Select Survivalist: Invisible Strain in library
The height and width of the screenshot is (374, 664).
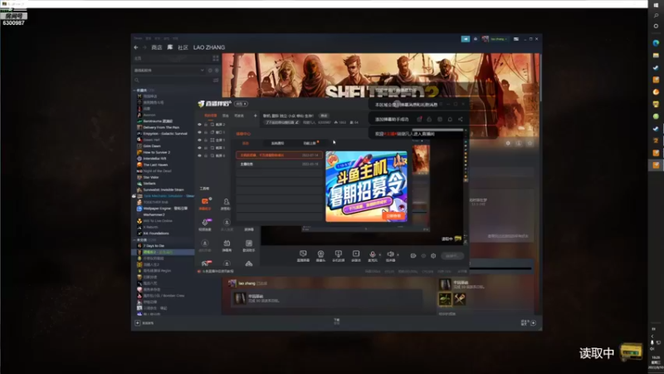pyautogui.click(x=164, y=189)
